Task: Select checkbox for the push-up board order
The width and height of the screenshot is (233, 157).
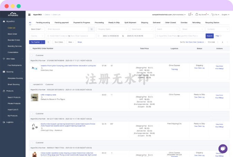Action: coord(31,113)
